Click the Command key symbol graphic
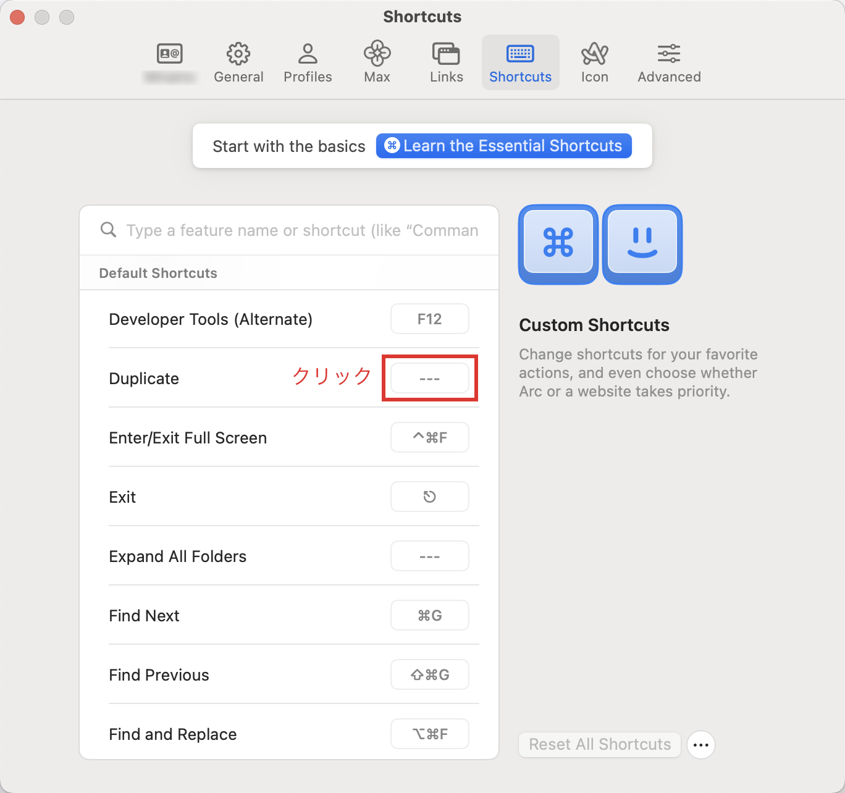Viewport: 845px width, 793px height. point(557,245)
